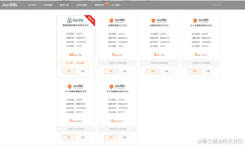The height and width of the screenshot is (146, 245).
Task: Click the 68.00 元/年 price on SignSSL card
Action: click(x=76, y=54)
